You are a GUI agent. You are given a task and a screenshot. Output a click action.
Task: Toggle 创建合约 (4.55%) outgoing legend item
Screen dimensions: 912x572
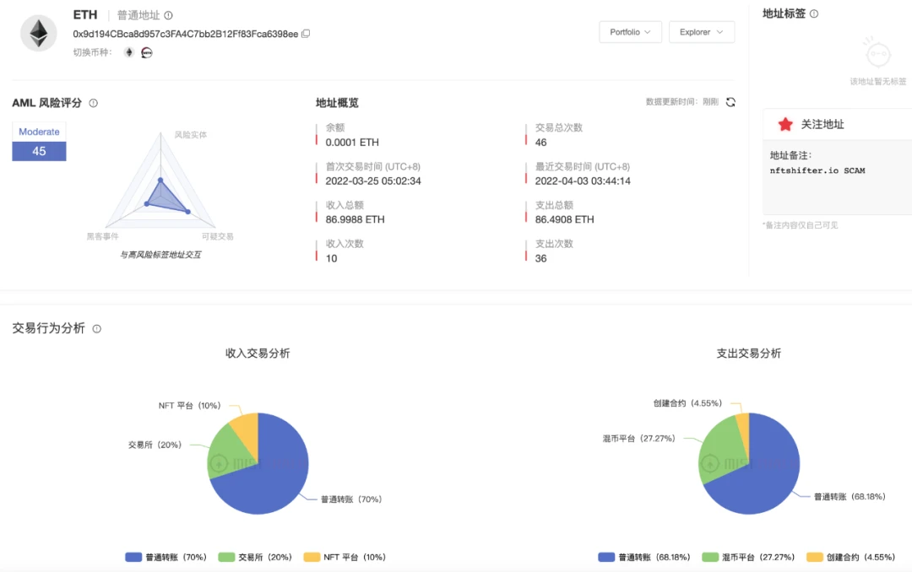(850, 557)
